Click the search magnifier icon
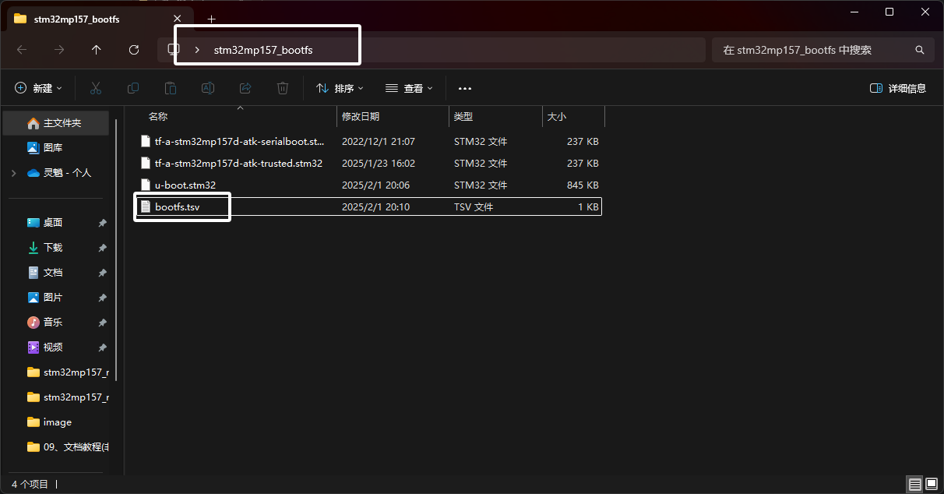 click(920, 50)
